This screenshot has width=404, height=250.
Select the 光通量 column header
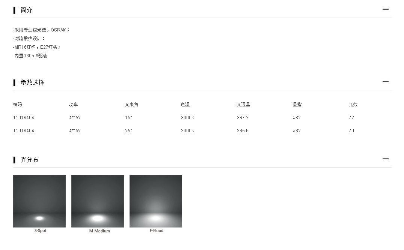[x=243, y=105]
